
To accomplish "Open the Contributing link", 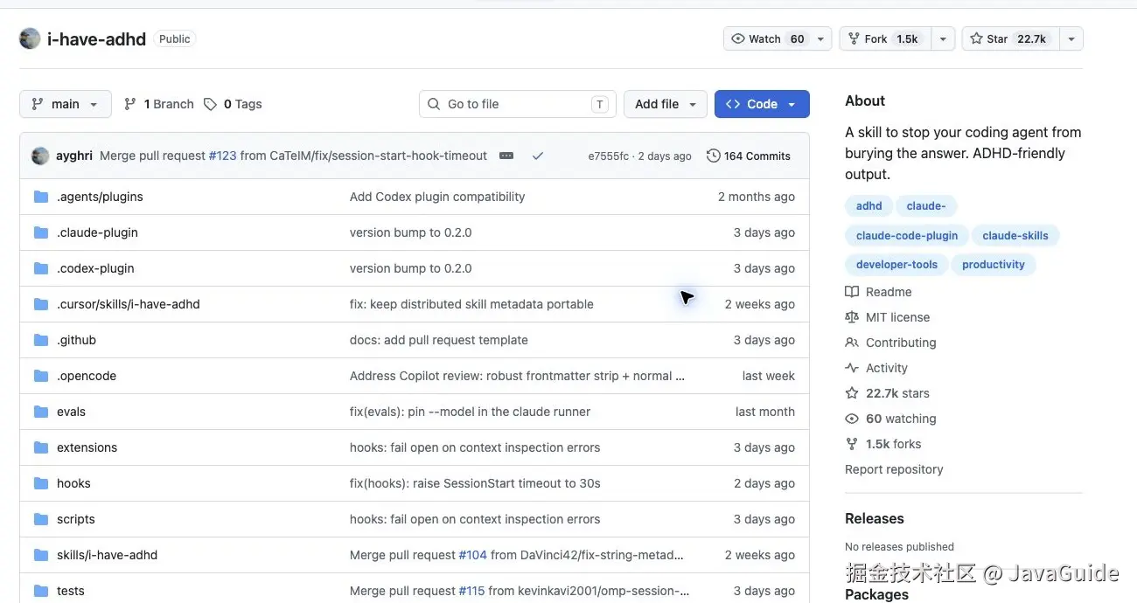I will [890, 343].
